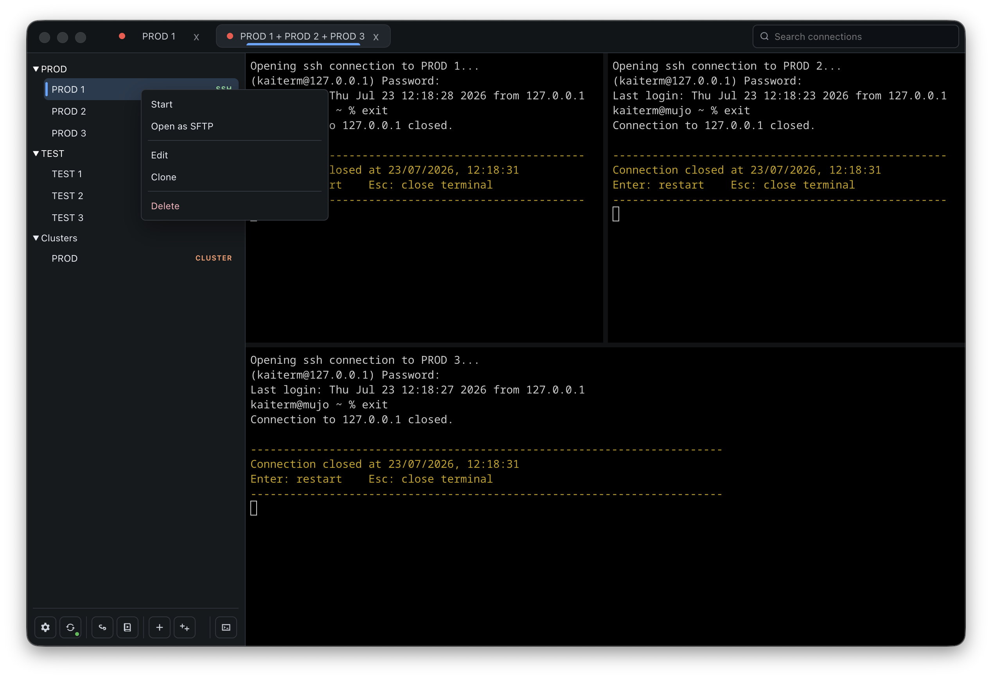The image size is (992, 679).
Task: Click PROD 3 'Connection closed at' line
Action: (x=385, y=464)
